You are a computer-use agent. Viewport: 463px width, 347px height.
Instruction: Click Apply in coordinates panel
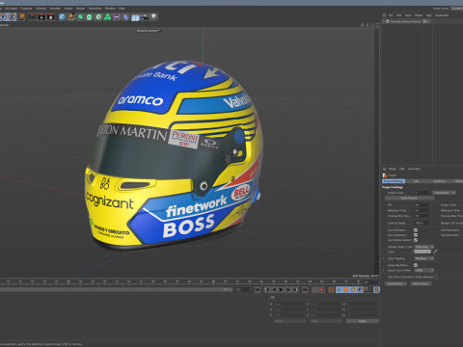(363, 321)
